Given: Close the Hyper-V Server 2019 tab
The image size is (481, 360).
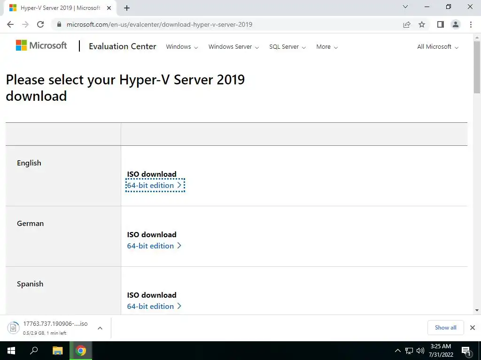Looking at the screenshot, I should [x=109, y=8].
